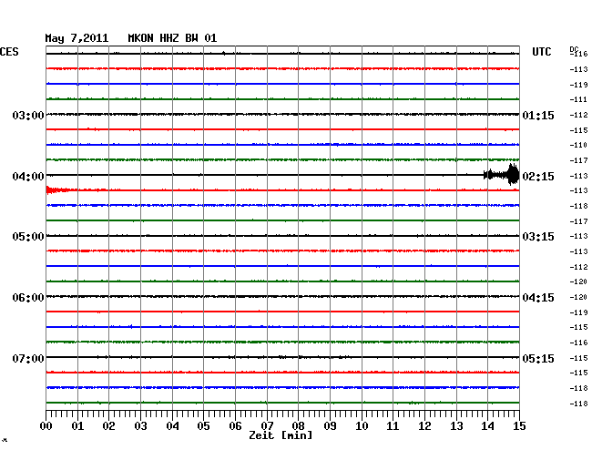Click the 02:15 UTC time label
This screenshot has width=592, height=450.
[x=538, y=177]
